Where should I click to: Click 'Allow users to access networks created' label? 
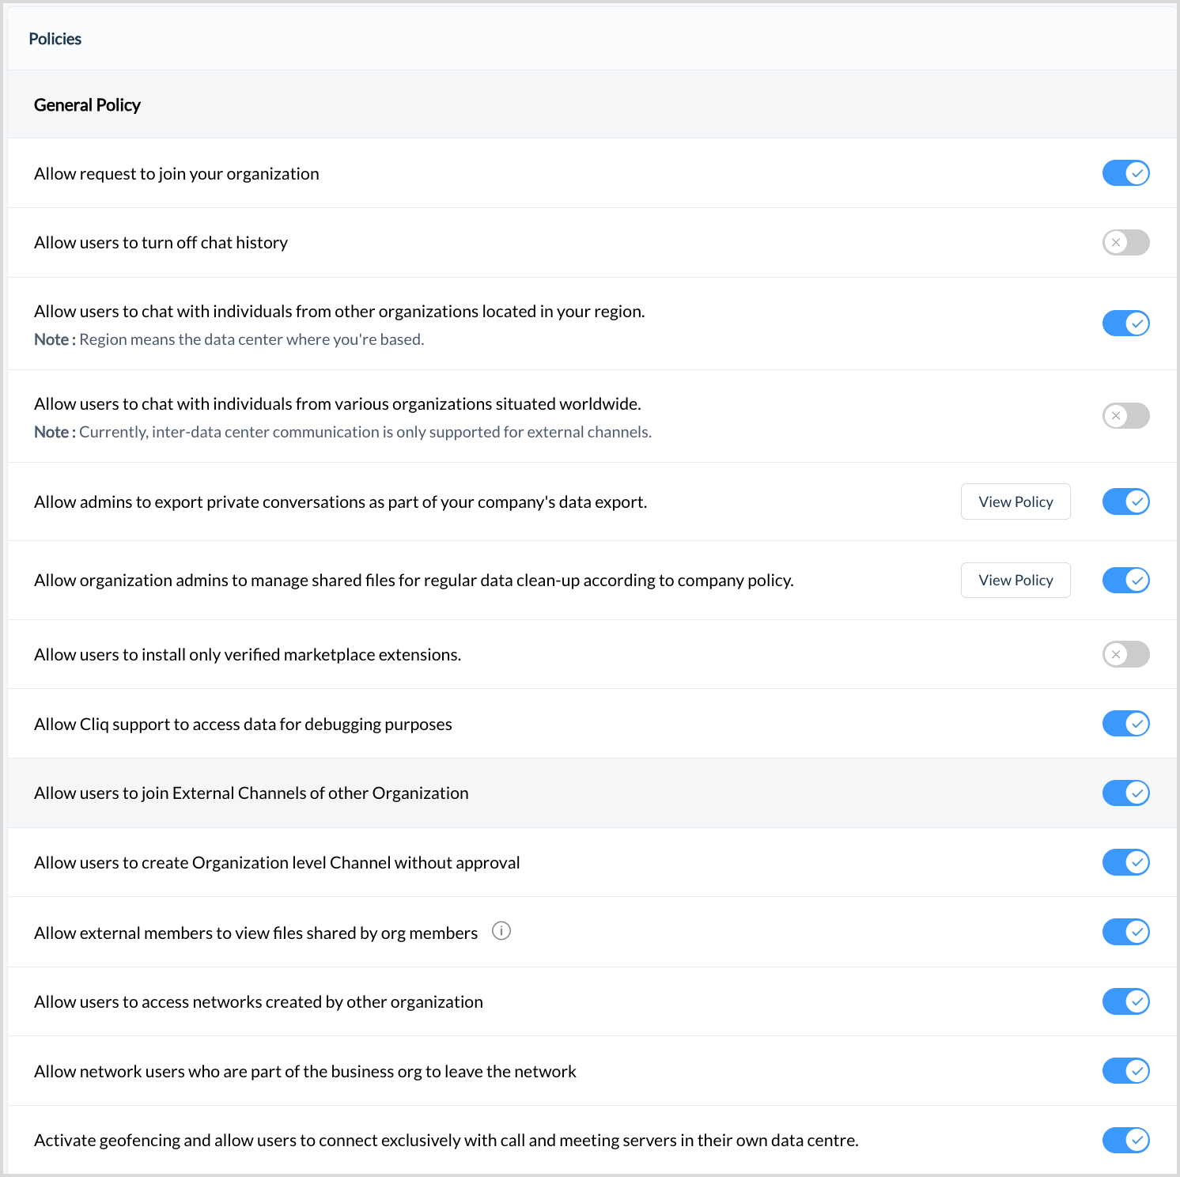pos(259,1002)
